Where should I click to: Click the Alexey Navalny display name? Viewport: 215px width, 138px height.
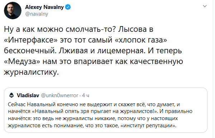(x=44, y=7)
